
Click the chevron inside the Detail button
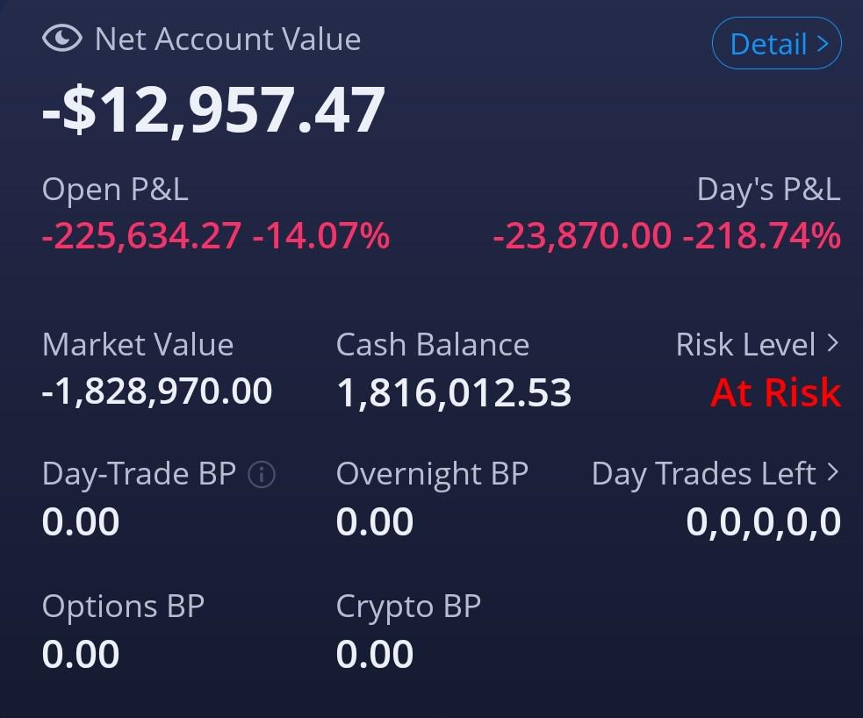(x=823, y=43)
